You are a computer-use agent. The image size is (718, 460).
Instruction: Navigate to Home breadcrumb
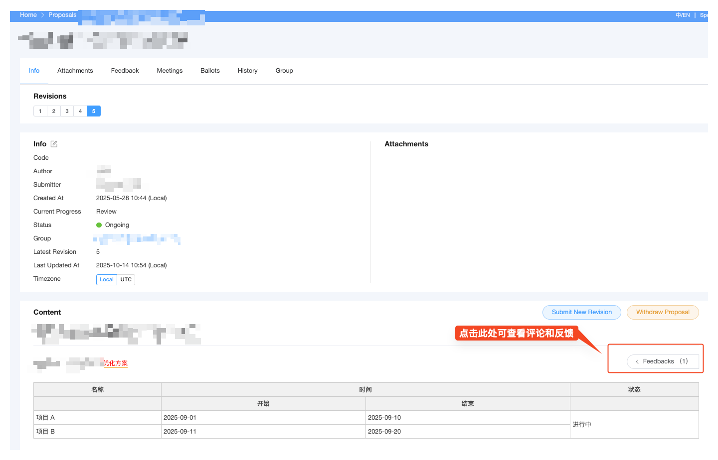pyautogui.click(x=28, y=15)
